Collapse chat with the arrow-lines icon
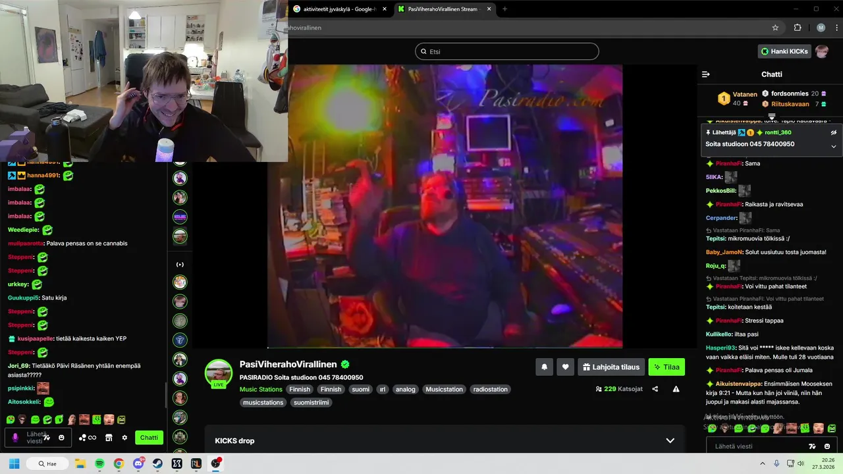 705,74
